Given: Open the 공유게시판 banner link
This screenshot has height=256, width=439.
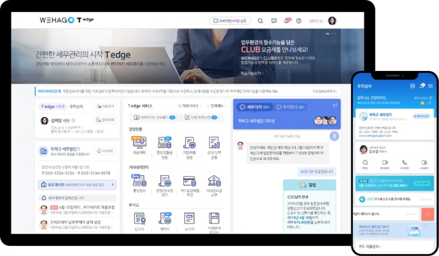Looking at the screenshot, I should pos(77,185).
